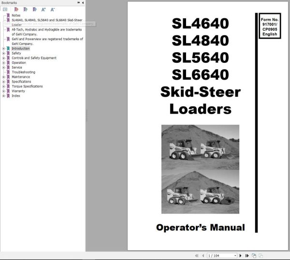Open All-Tach, Hydraloc and Hydraglide trademarks bookmark
This screenshot has width=290, height=260.
click(x=46, y=32)
